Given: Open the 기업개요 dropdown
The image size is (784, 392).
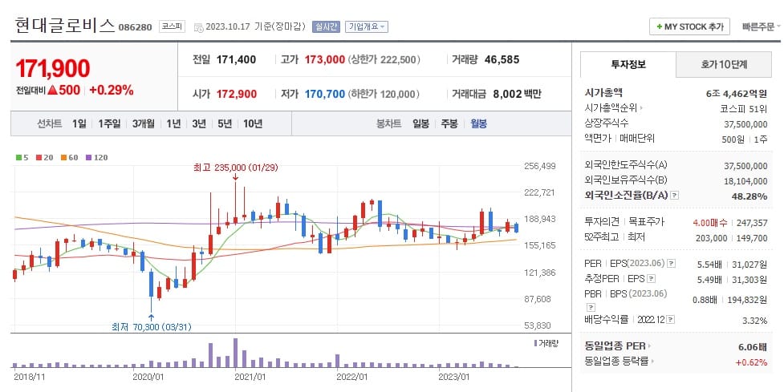Looking at the screenshot, I should click(367, 27).
